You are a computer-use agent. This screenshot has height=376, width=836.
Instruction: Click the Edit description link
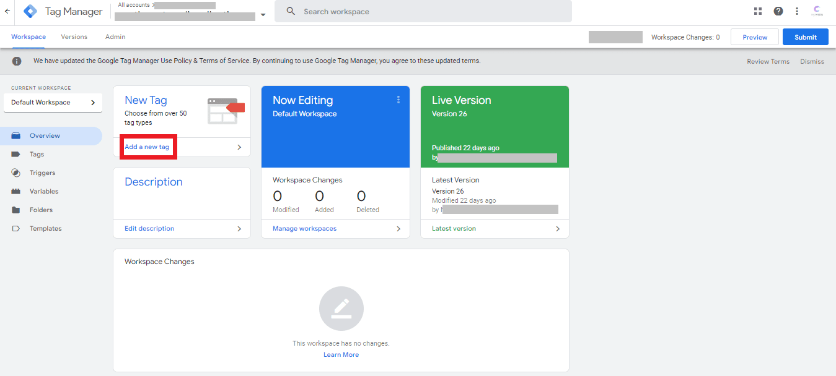click(x=149, y=229)
